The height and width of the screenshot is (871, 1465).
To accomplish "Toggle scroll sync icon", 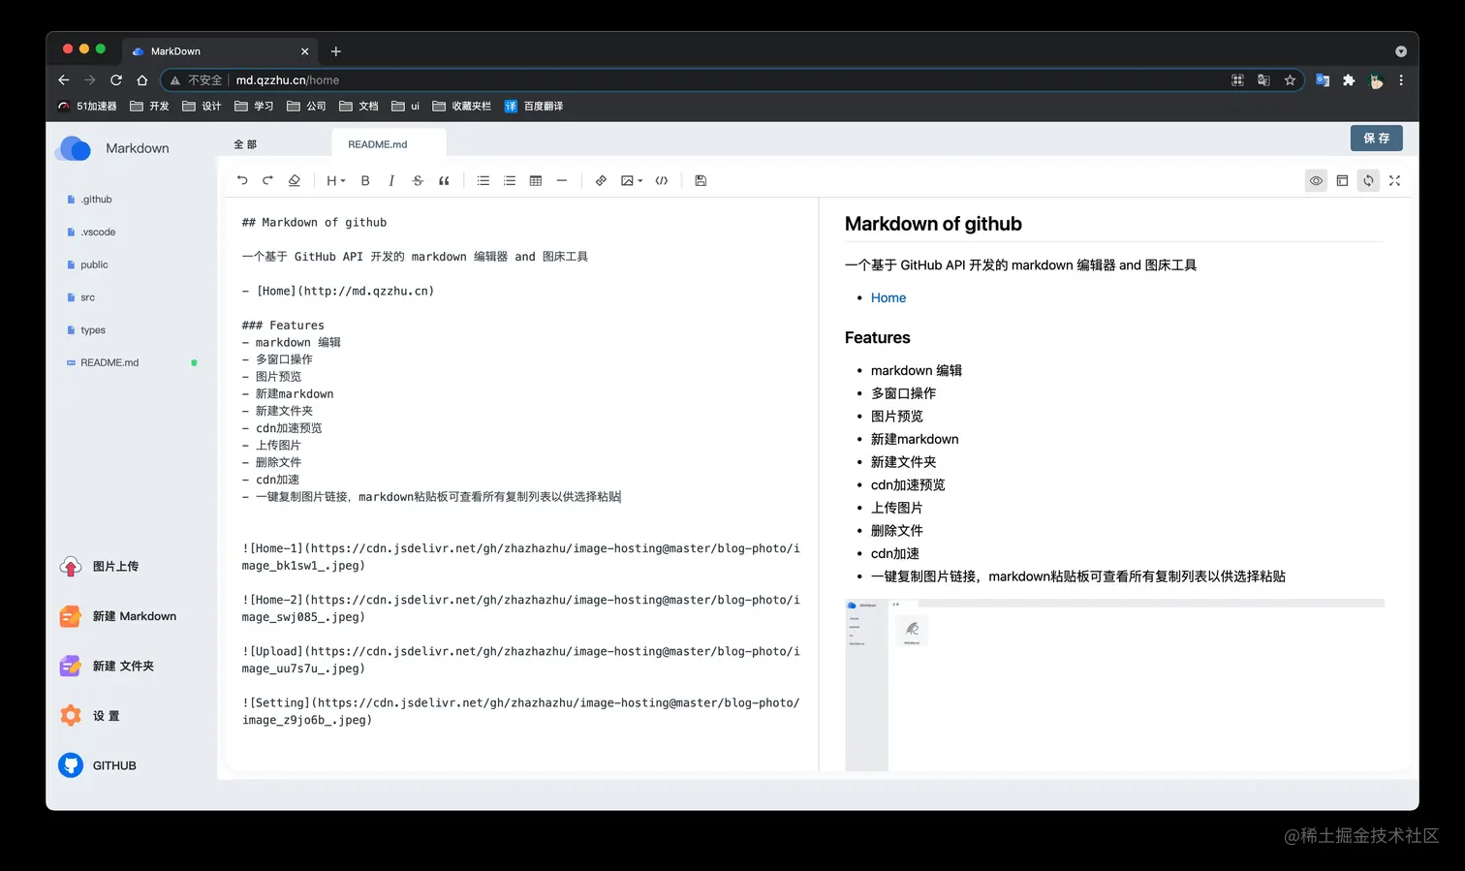I will click(1368, 180).
